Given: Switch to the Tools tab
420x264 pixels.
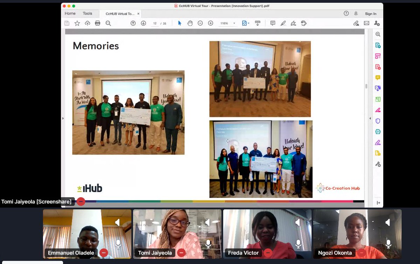Looking at the screenshot, I should [x=87, y=14].
